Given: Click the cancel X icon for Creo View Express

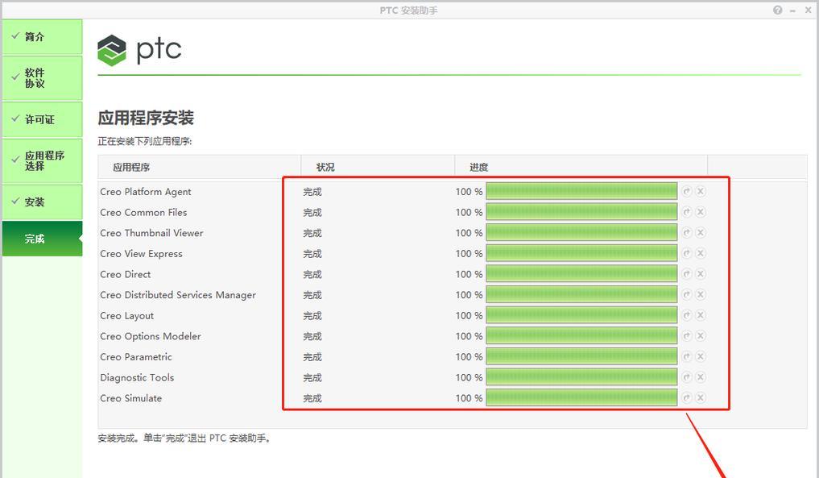Looking at the screenshot, I should (x=701, y=253).
